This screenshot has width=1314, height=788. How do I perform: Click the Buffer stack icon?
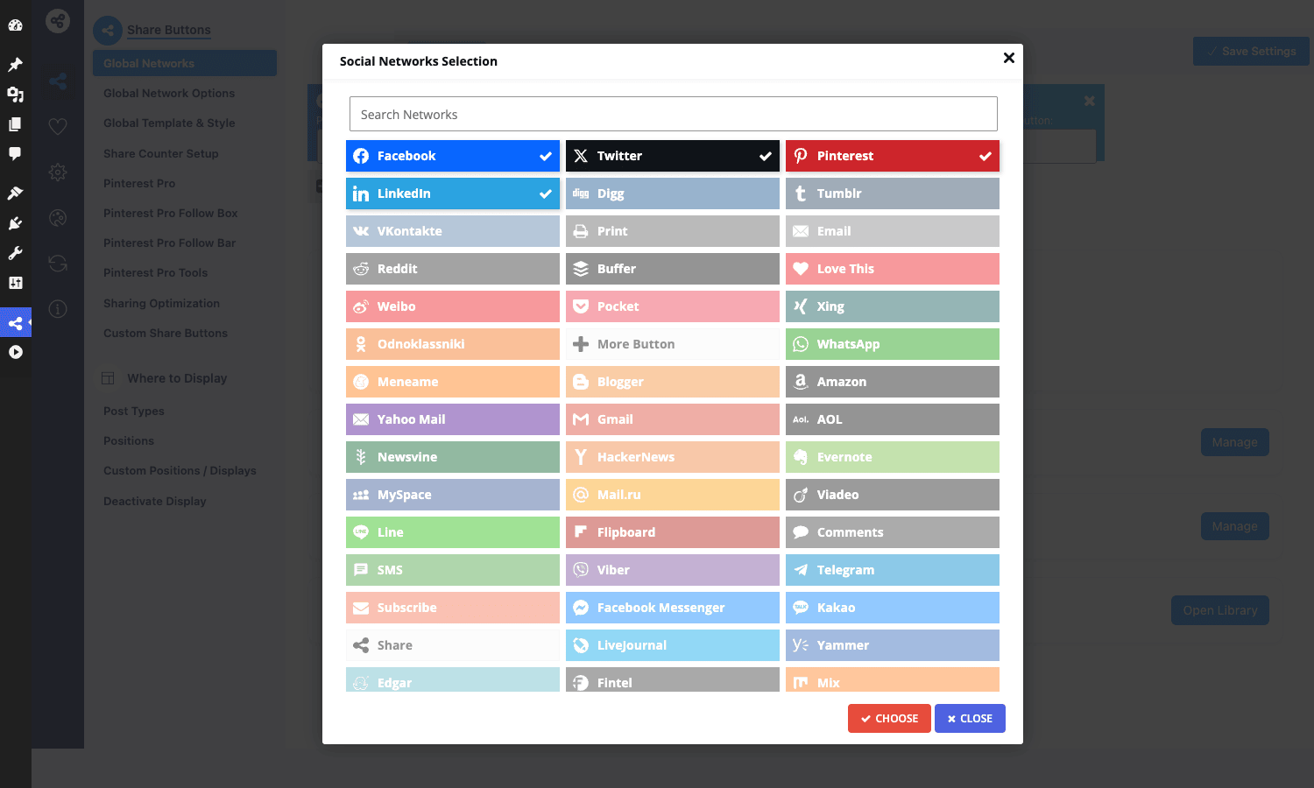pos(581,269)
